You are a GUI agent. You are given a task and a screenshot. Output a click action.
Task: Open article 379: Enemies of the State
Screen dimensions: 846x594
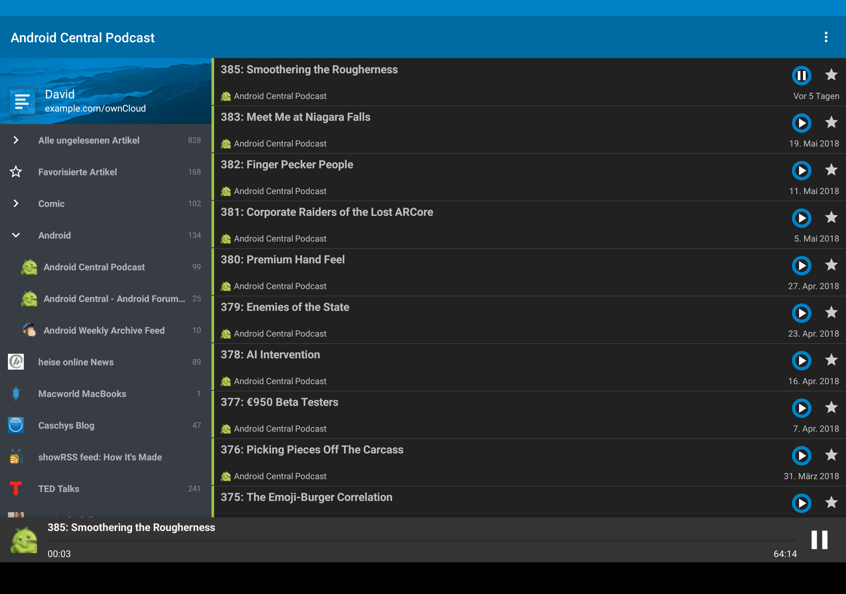(285, 307)
